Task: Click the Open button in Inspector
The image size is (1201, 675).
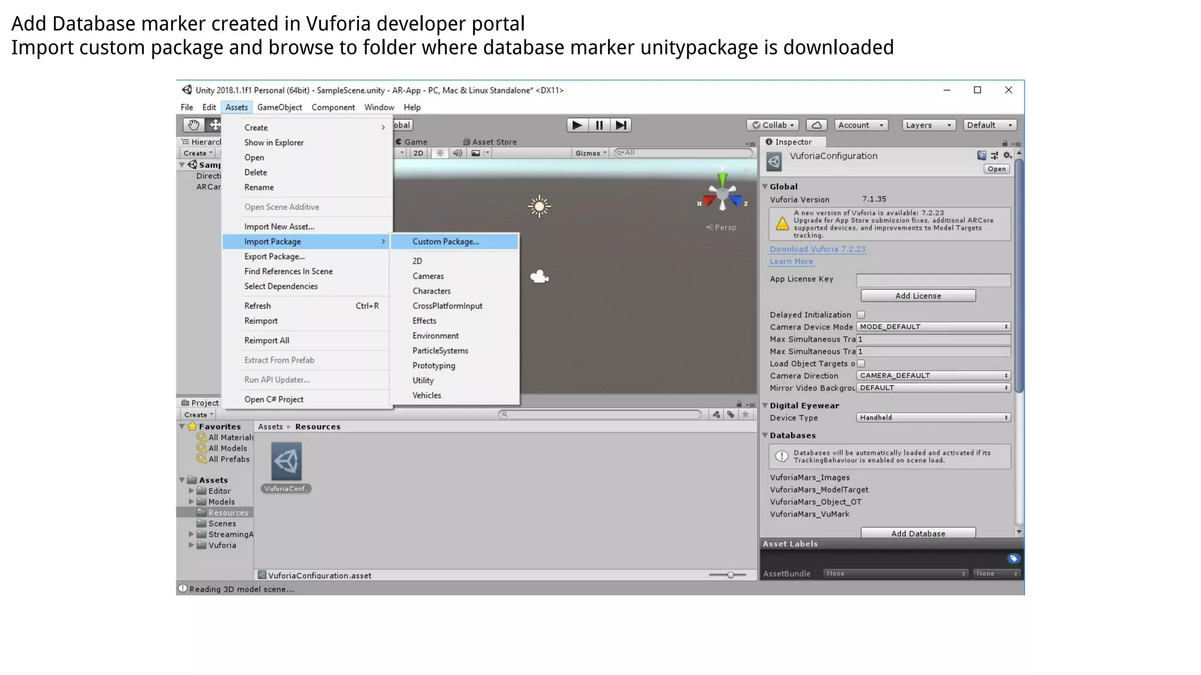Action: 996,169
